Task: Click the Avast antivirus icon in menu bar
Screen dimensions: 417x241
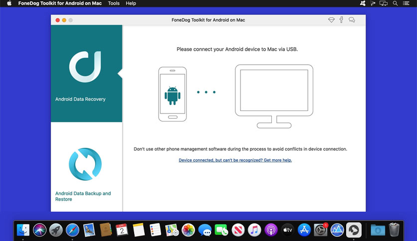Action: [363, 3]
